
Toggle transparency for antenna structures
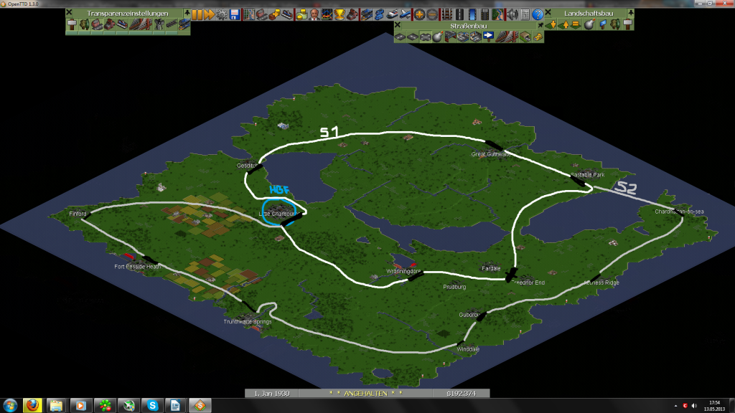click(159, 24)
